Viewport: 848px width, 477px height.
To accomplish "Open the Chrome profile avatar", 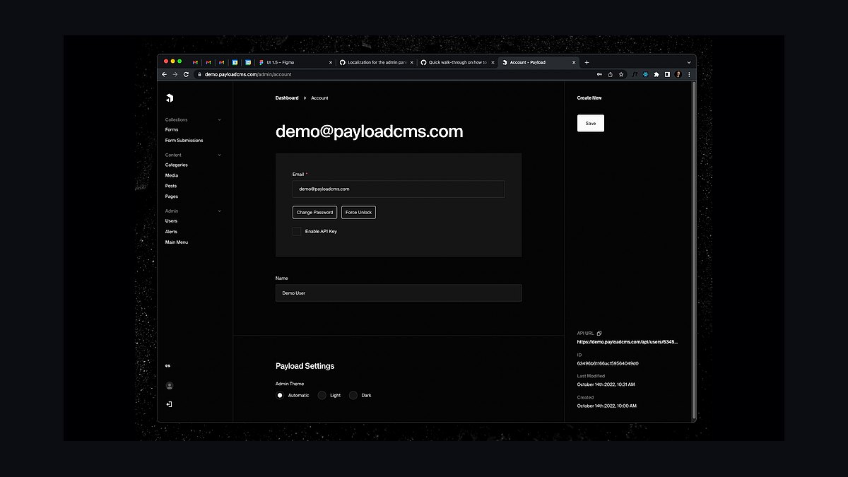I will [x=678, y=74].
